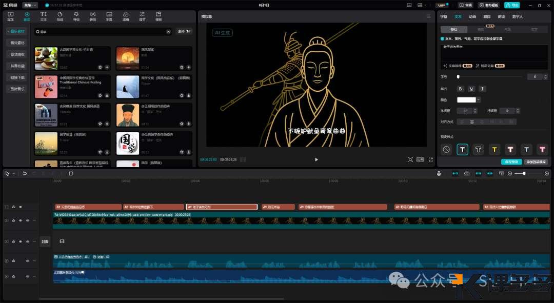Open the 全部 filter dropdown beside search
The image size is (554, 303).
(x=184, y=31)
